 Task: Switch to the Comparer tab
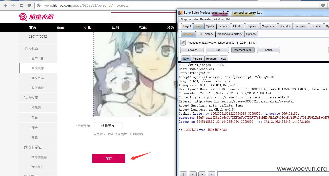click(300, 26)
